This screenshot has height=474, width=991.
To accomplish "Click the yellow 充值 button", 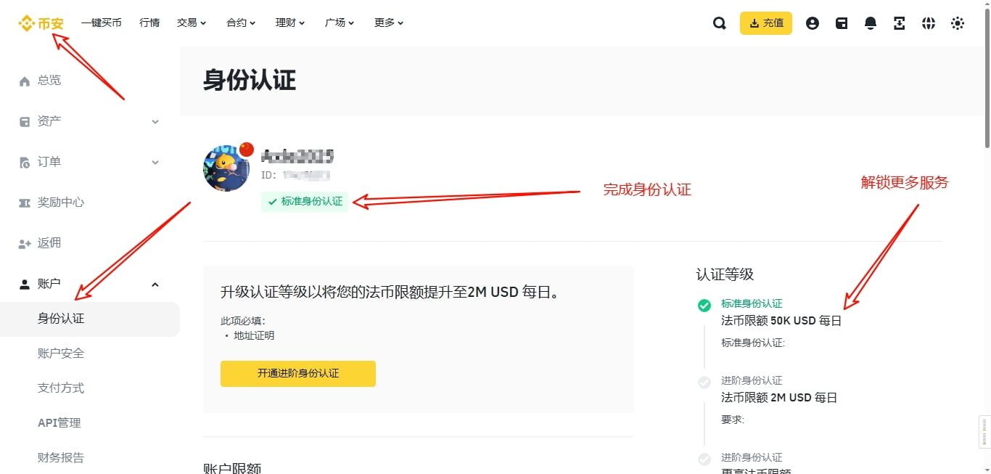I will (x=765, y=23).
